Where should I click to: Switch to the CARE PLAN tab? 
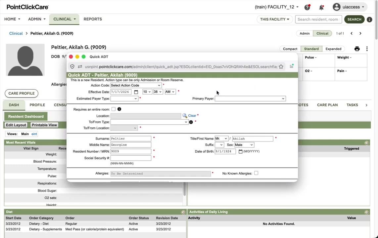coord(327,105)
